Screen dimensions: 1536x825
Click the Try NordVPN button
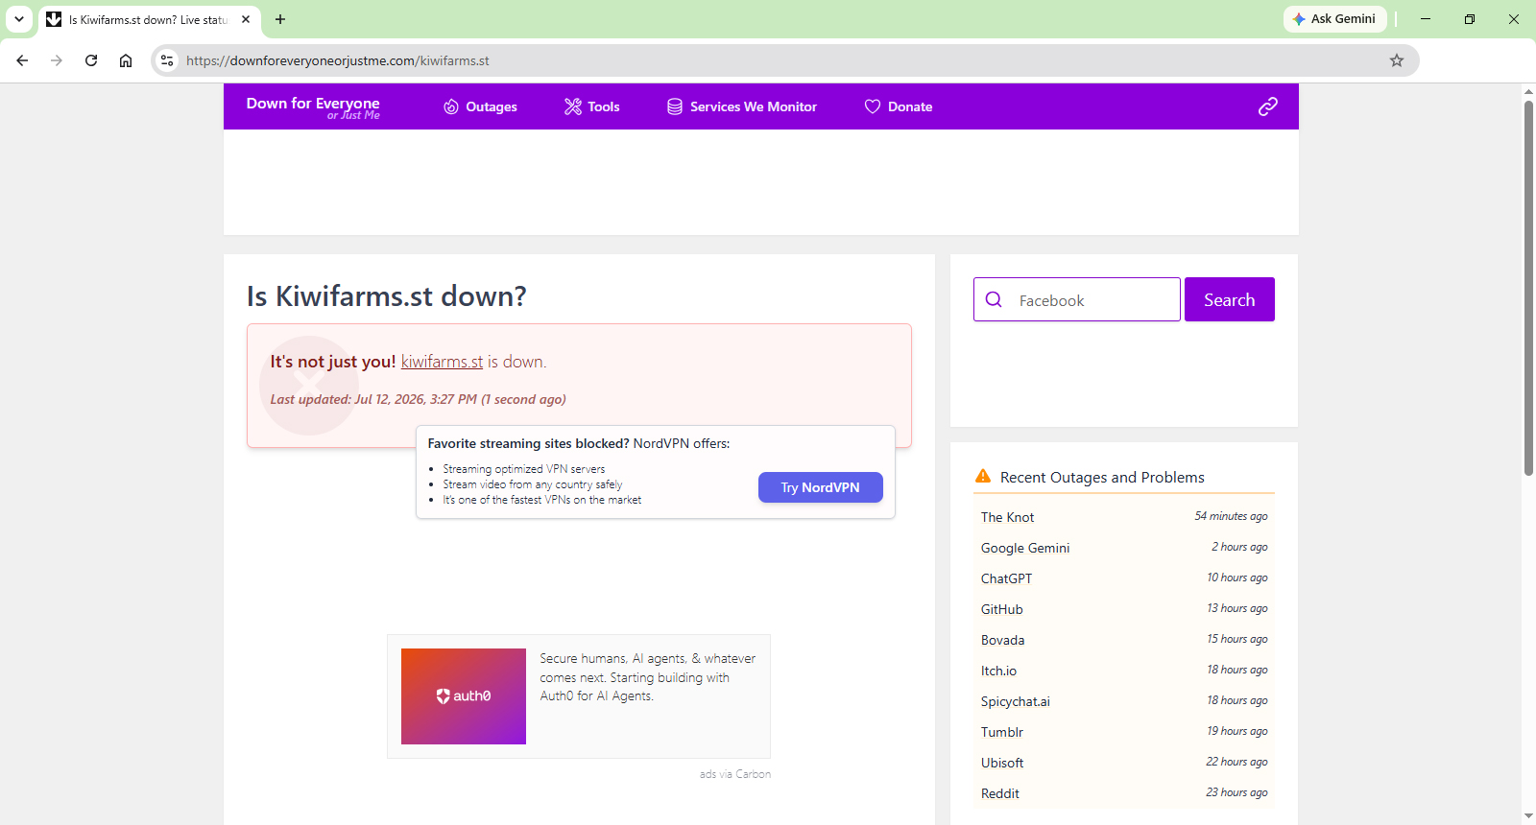(x=821, y=487)
